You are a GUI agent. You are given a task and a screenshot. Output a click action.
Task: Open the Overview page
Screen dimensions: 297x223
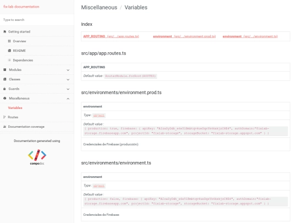click(x=19, y=41)
